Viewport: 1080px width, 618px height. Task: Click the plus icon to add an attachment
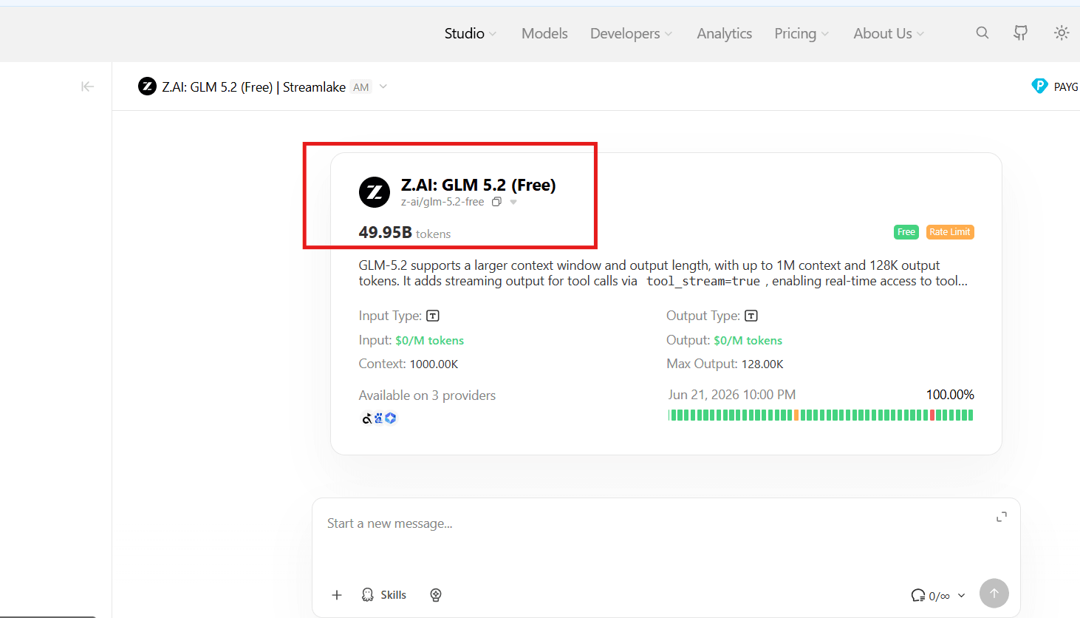point(337,595)
